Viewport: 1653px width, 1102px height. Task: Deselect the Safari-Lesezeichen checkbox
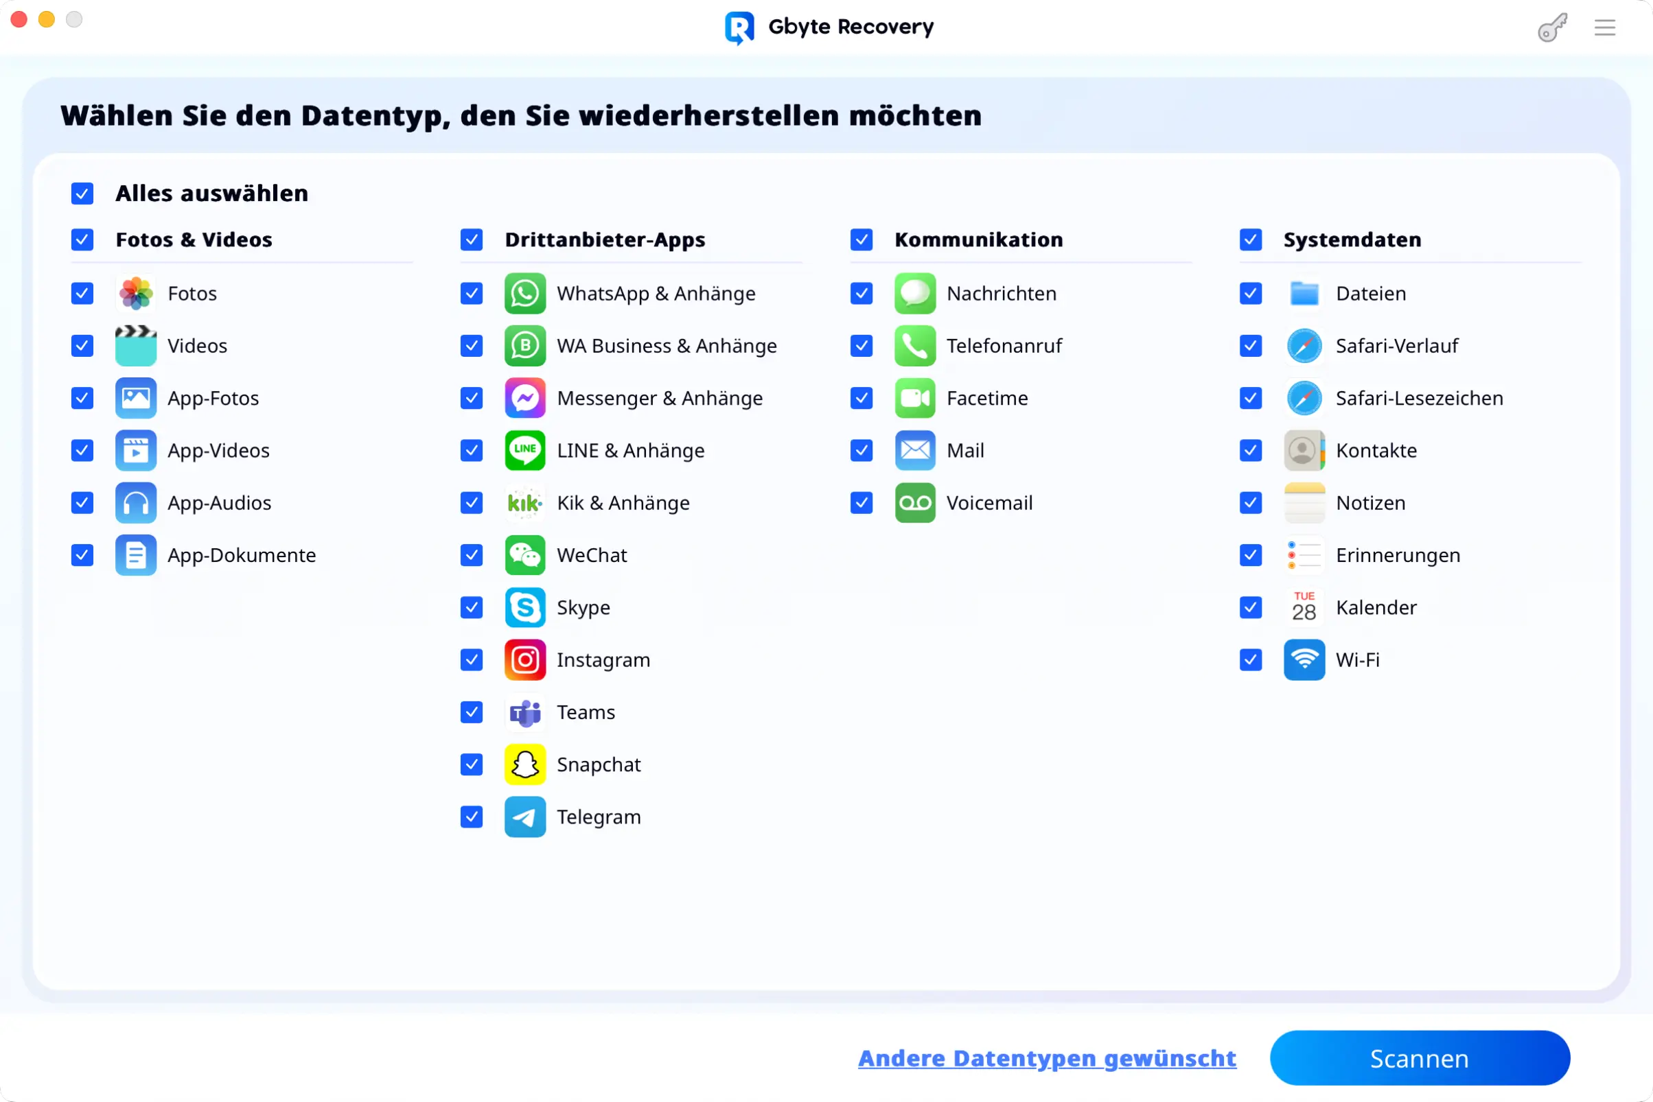[x=1250, y=398]
